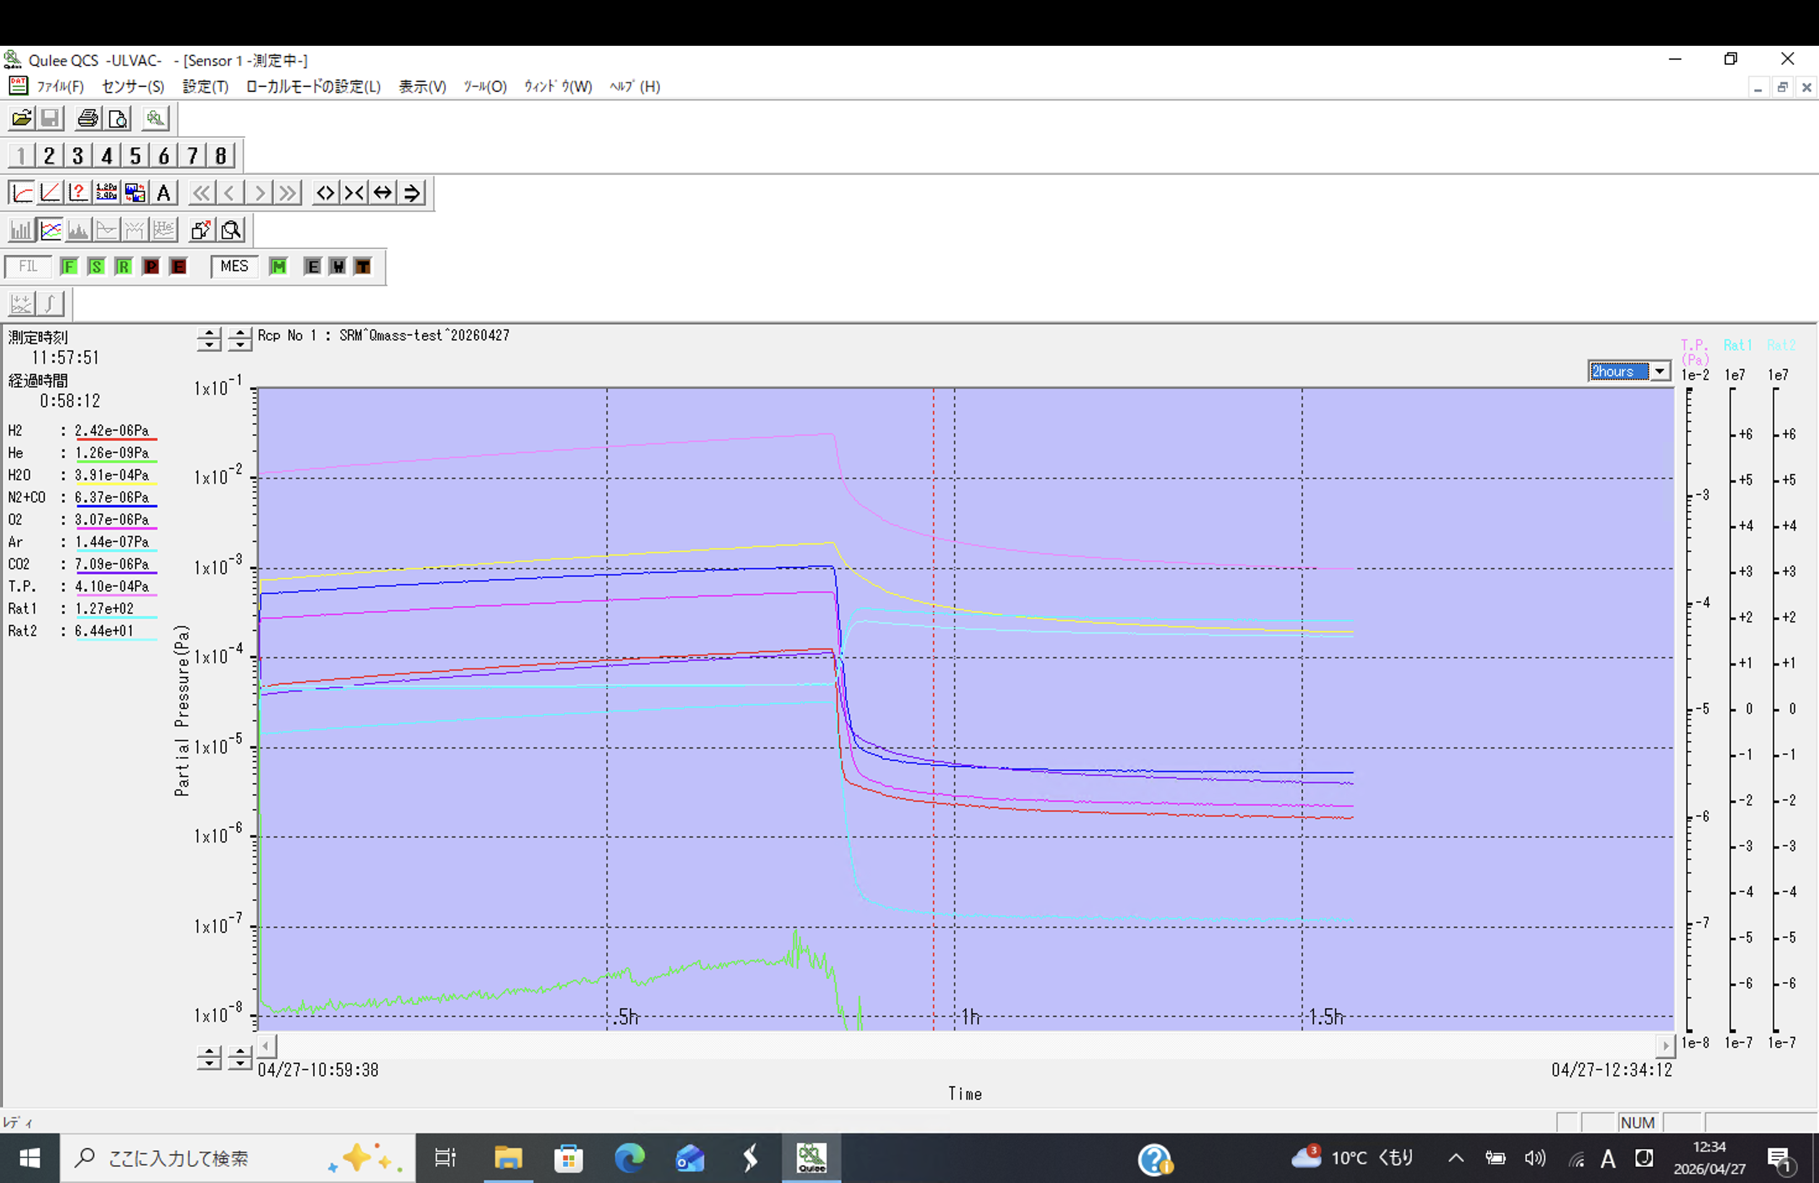Screen dimensions: 1819x1183
Task: Select the multicolor trend graph mode icon
Action: (51, 230)
